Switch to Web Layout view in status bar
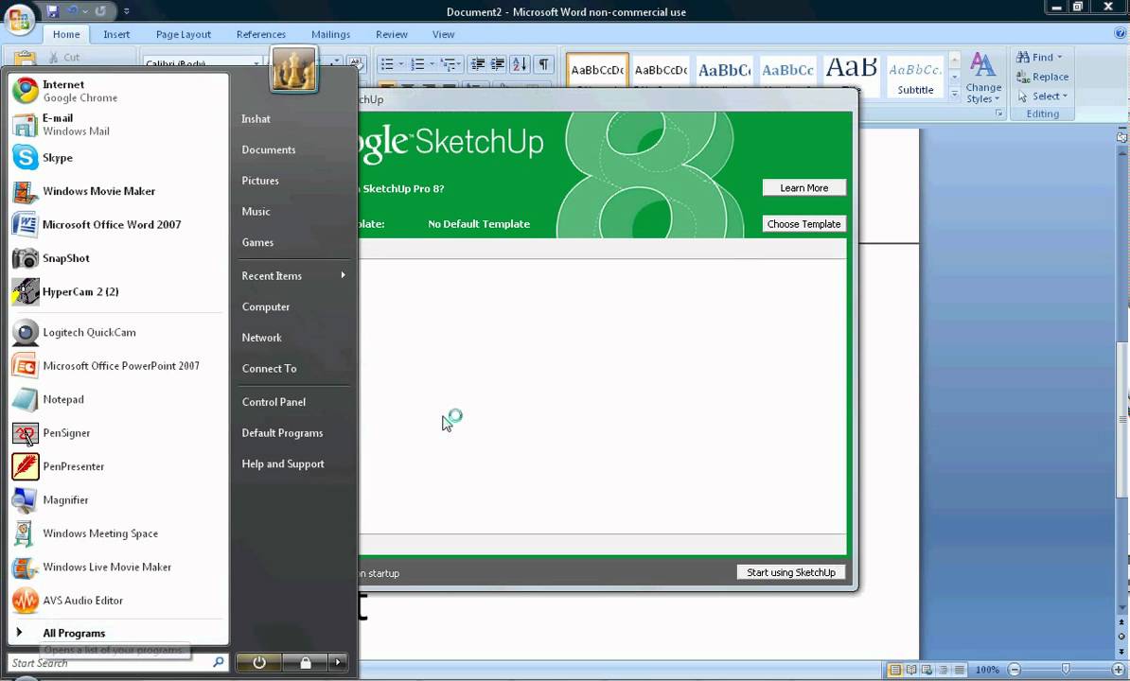The image size is (1130, 681). click(927, 670)
